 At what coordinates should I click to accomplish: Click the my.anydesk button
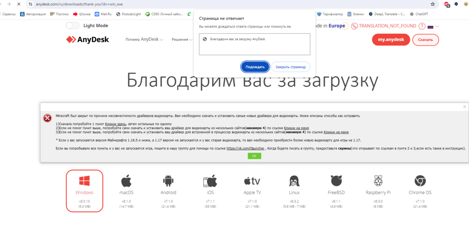[x=391, y=39]
